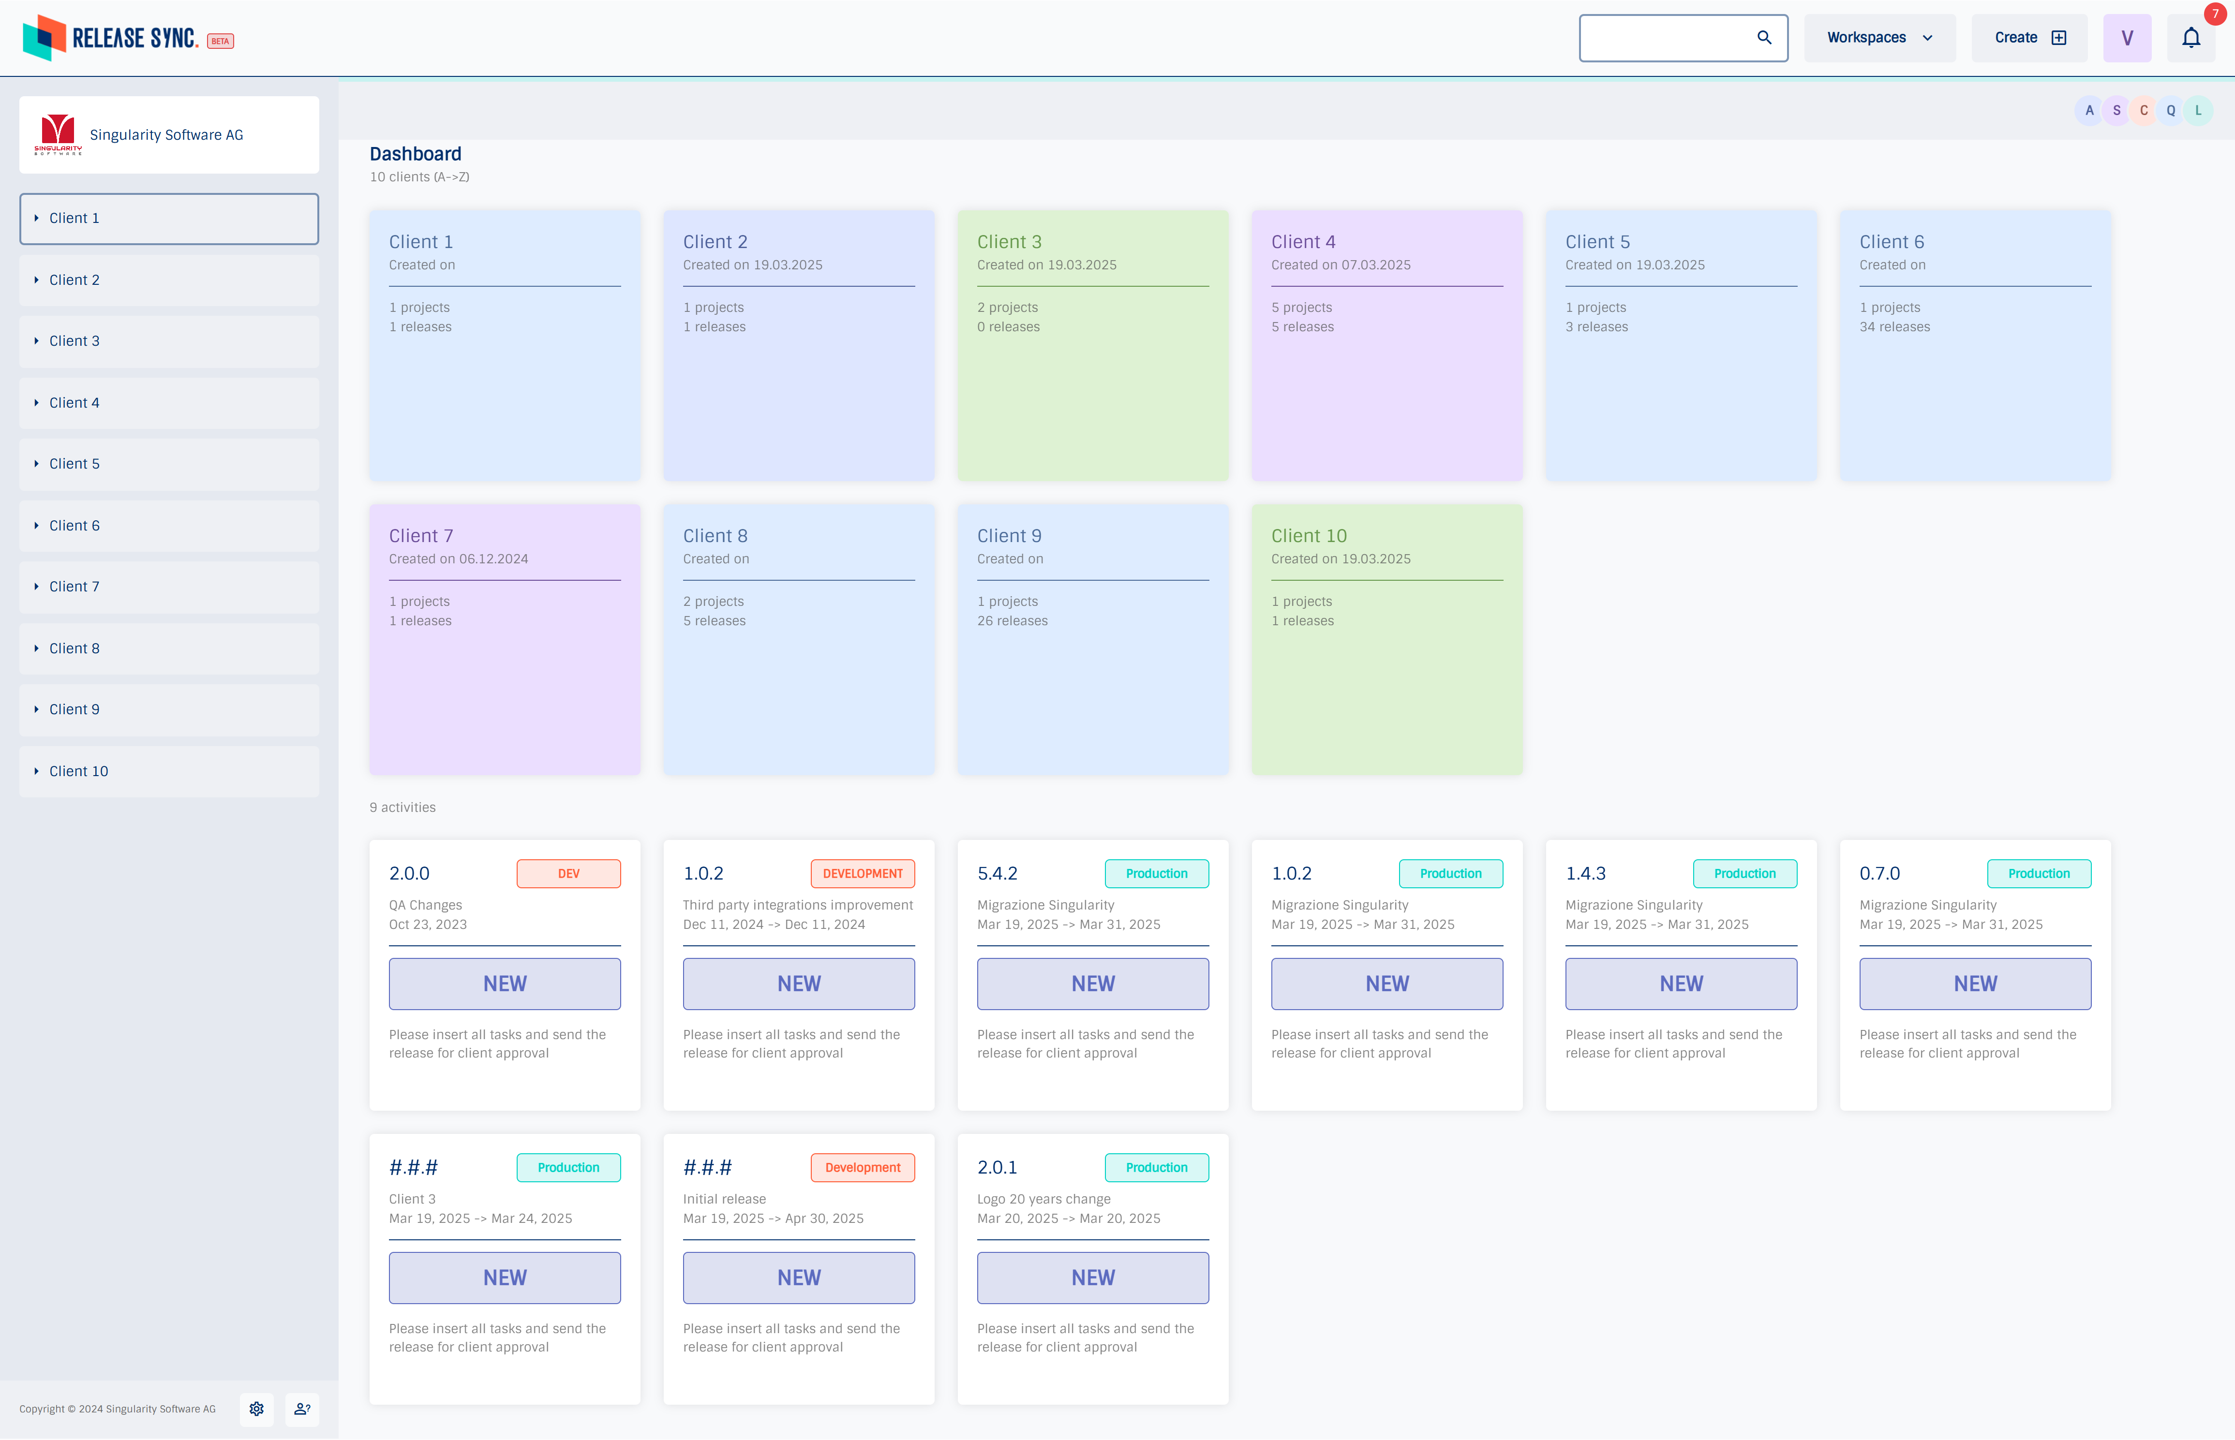The image size is (2235, 1440).
Task: Click the Singularity Software AG logo
Action: tap(58, 134)
